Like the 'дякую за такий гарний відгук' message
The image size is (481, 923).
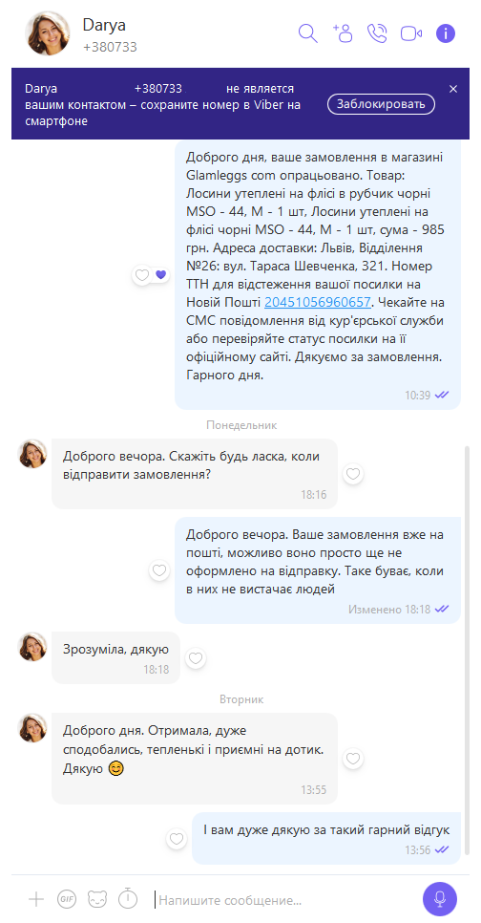click(177, 839)
